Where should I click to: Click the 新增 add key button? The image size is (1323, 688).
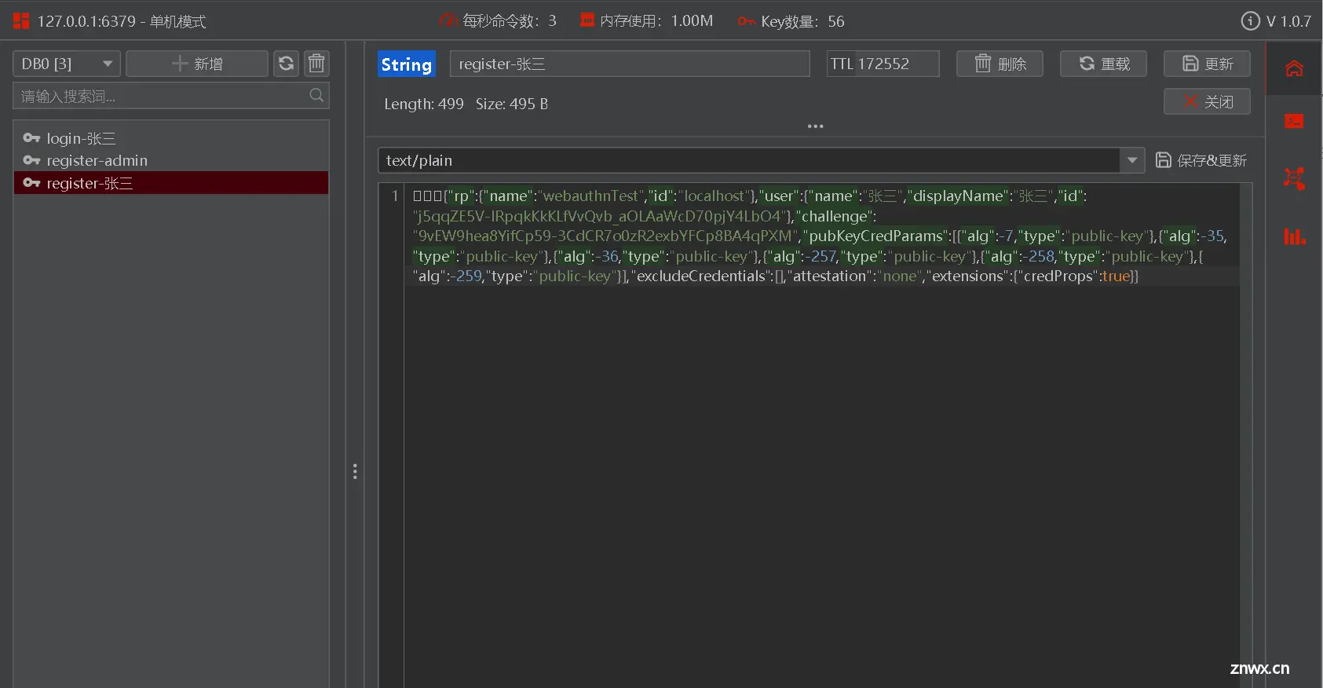[x=197, y=64]
